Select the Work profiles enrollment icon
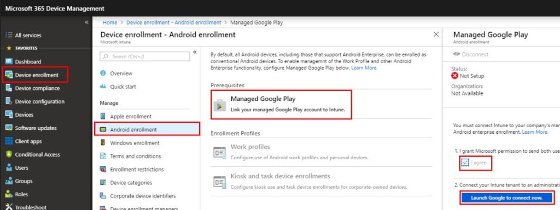 tap(219, 152)
